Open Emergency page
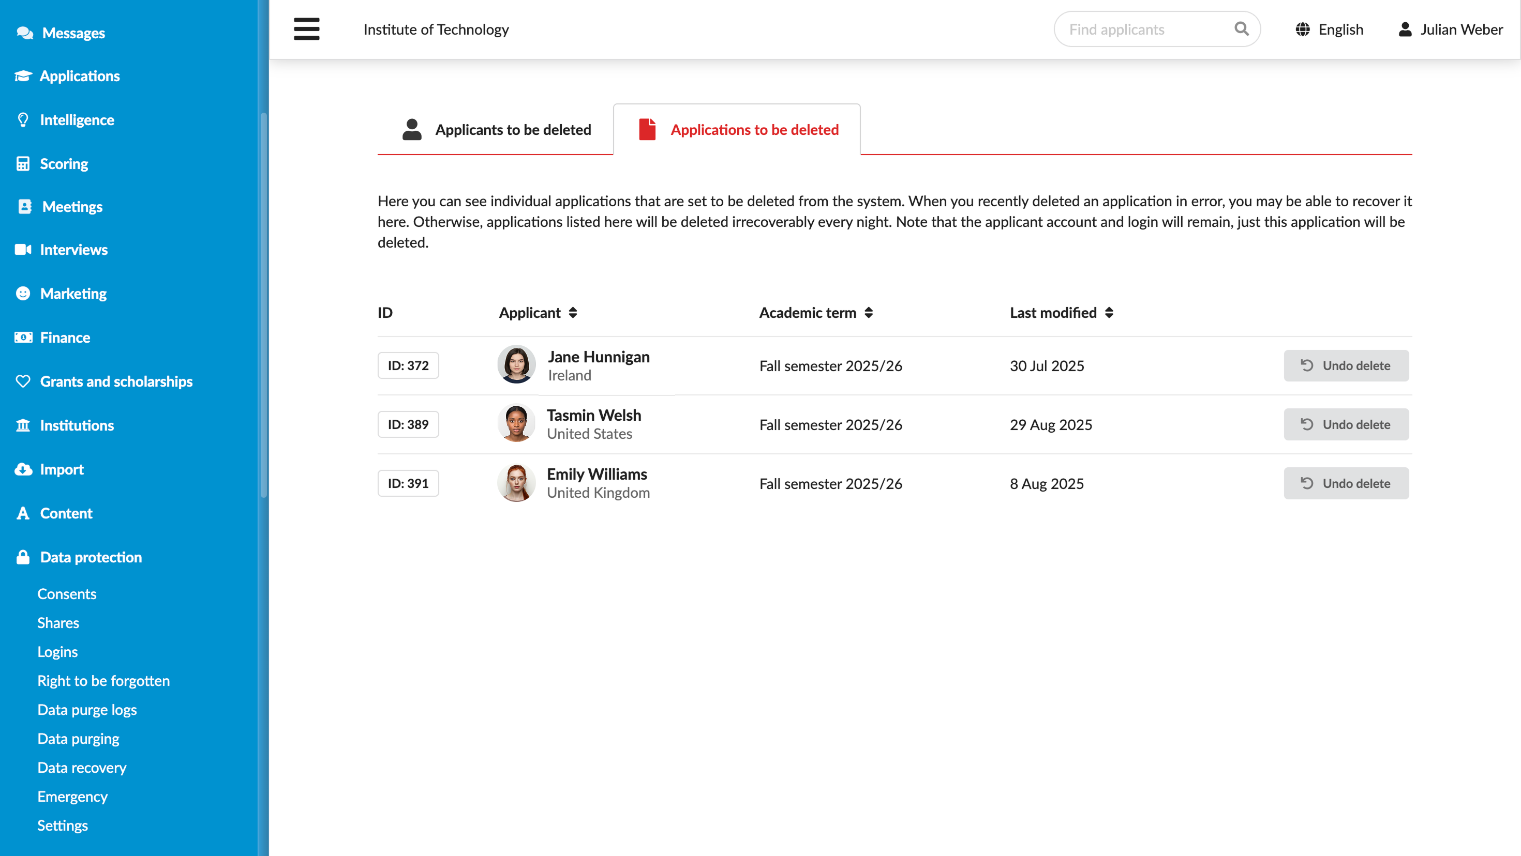1521x856 pixels. click(x=72, y=797)
